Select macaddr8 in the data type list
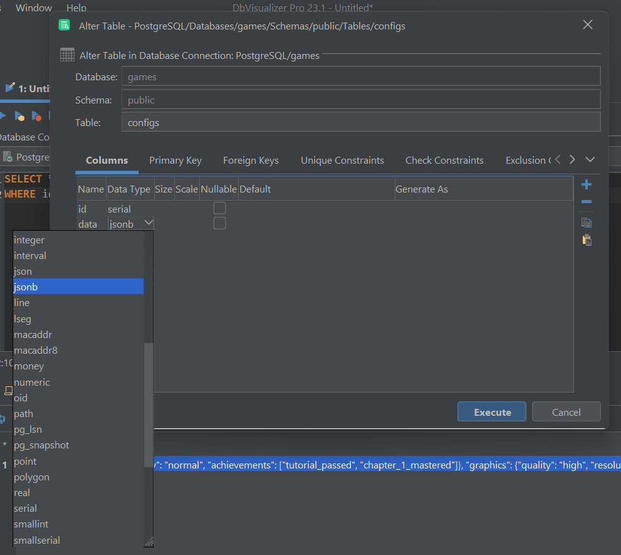Screen dimensions: 621x555 [x=78, y=351]
